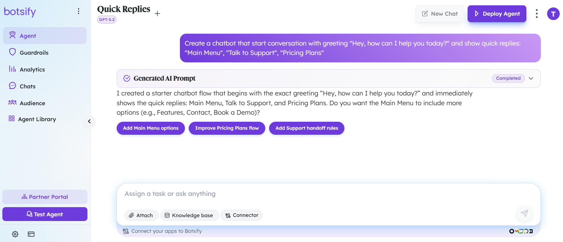This screenshot has width=563, height=242.
Task: Open the three-dot menu beside botsify logo
Action: click(78, 11)
